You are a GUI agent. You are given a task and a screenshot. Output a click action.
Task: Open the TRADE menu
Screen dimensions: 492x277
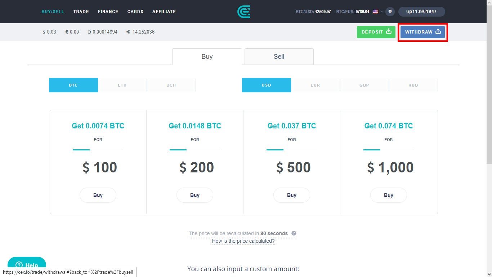pos(81,11)
